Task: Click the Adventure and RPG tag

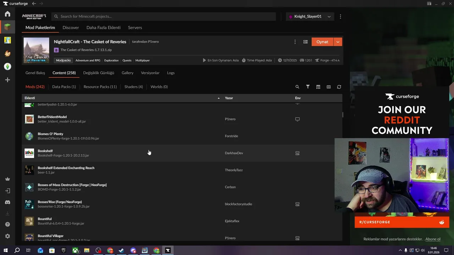Action: (88, 60)
